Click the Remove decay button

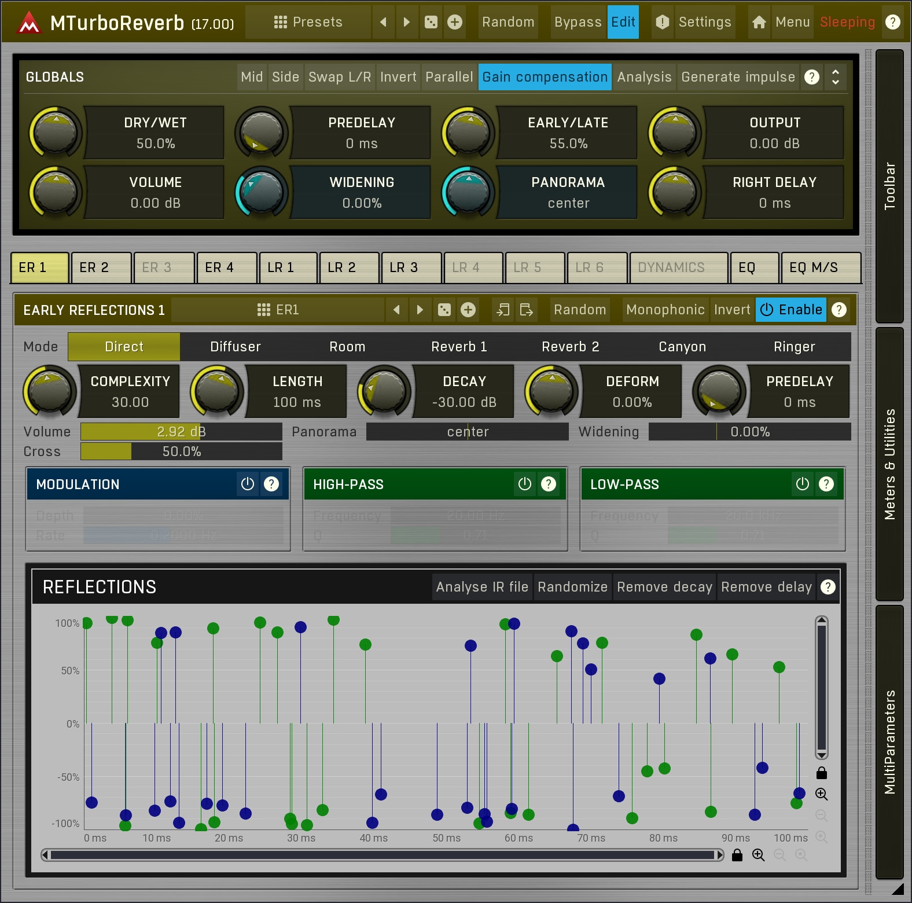(x=664, y=587)
